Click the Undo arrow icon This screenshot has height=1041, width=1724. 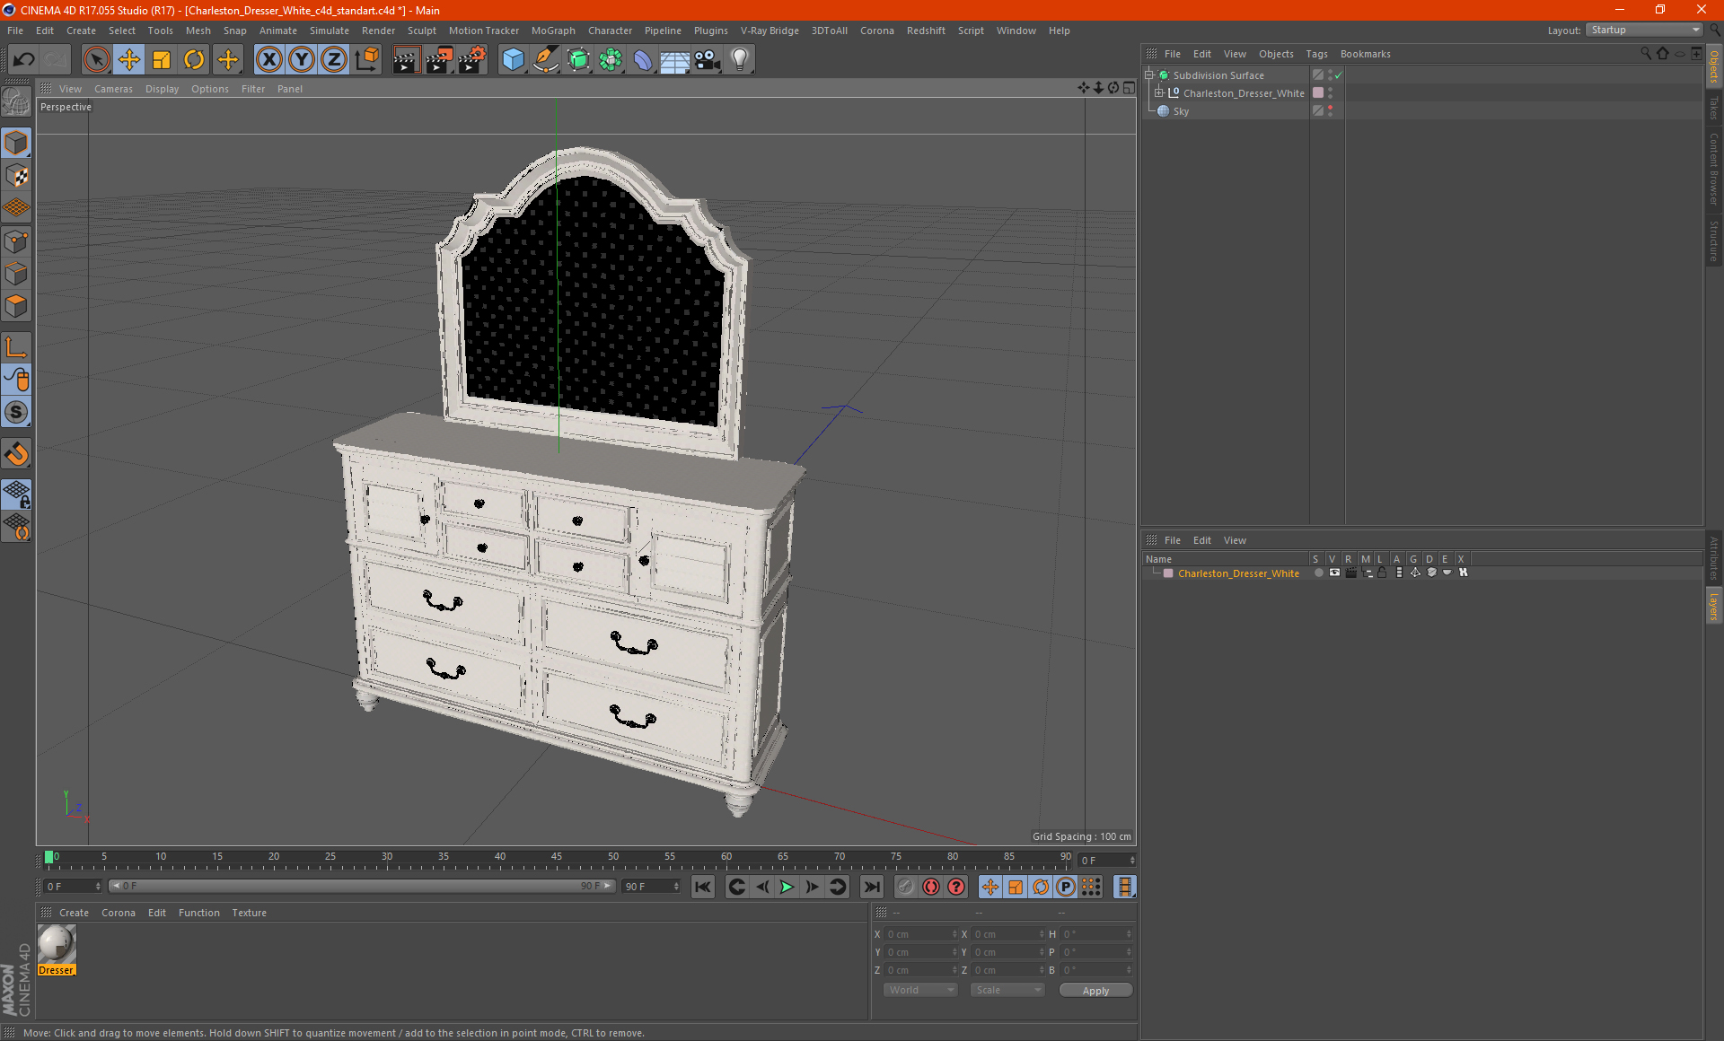point(24,60)
